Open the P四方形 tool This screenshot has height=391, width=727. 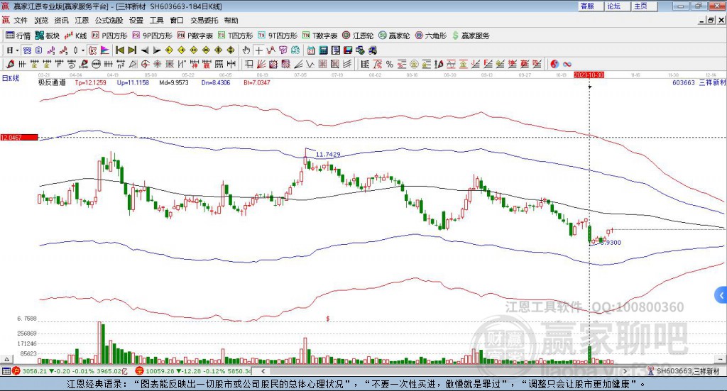(109, 35)
